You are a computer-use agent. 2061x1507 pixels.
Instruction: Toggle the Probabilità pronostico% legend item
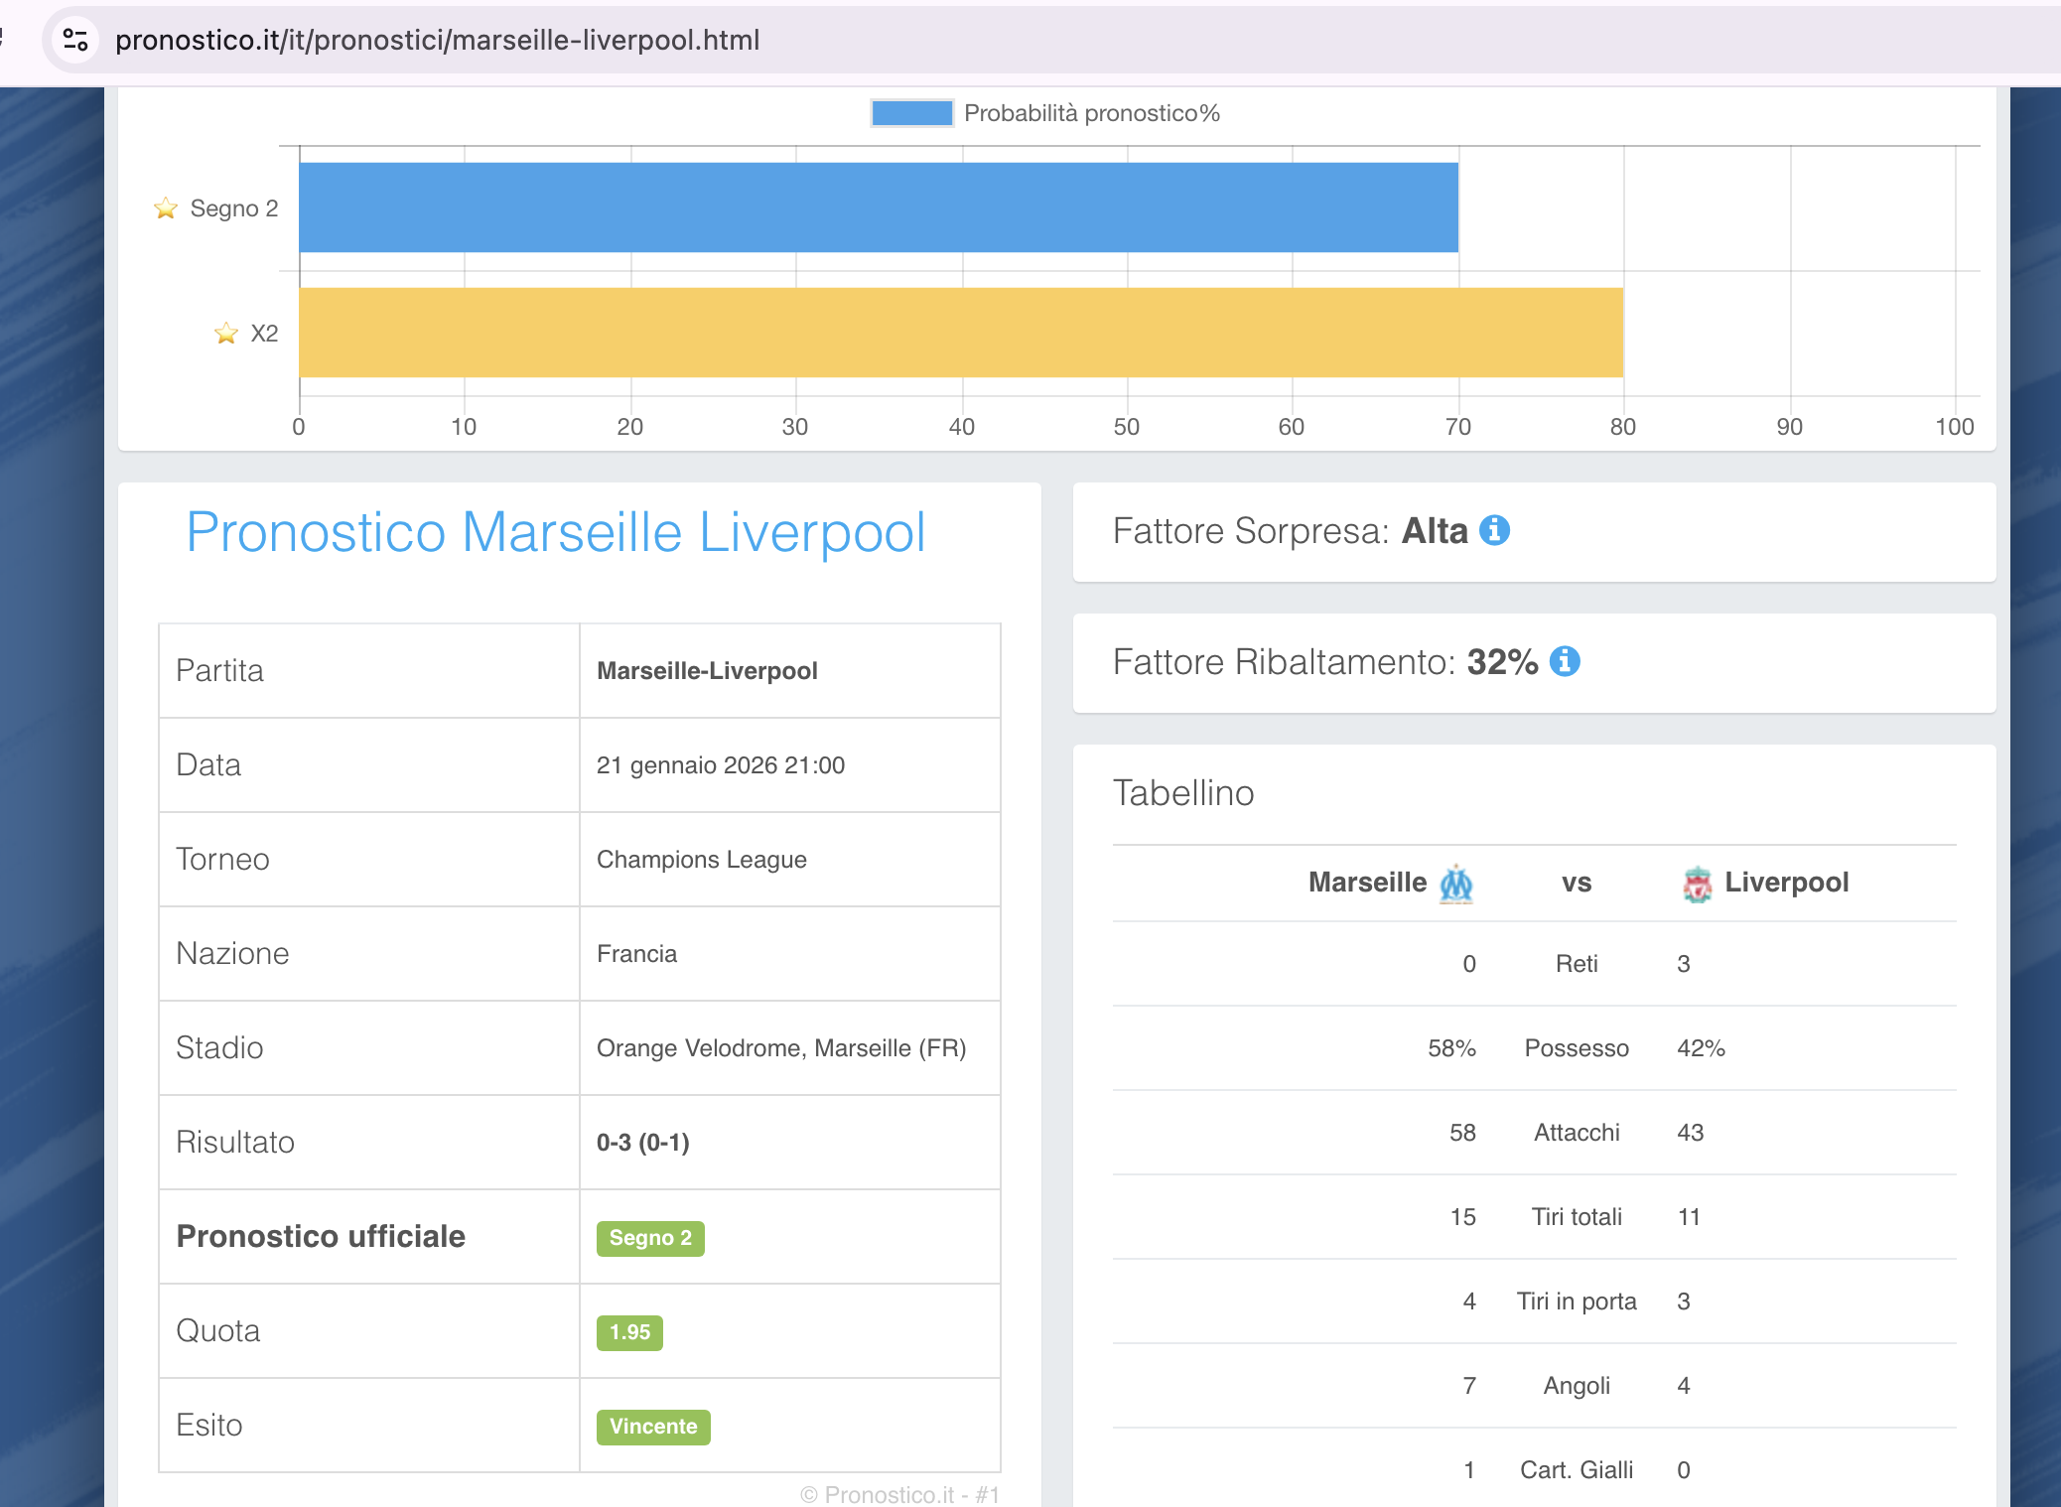click(x=1091, y=113)
